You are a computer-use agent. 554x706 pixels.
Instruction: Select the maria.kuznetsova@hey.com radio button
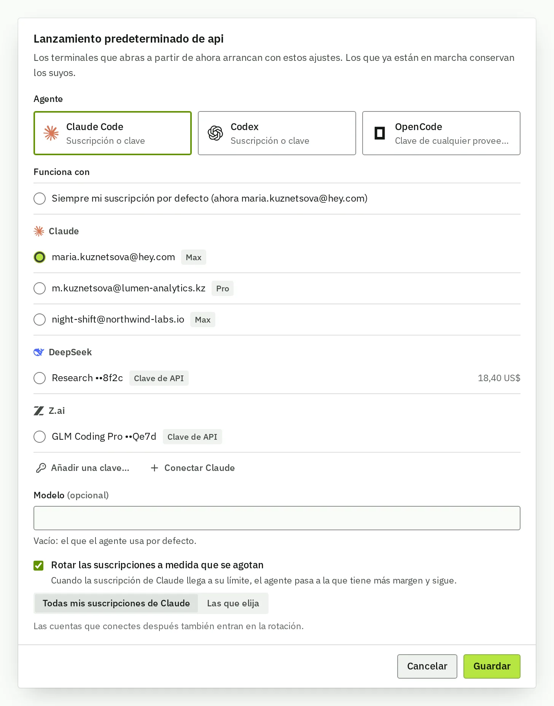[40, 257]
